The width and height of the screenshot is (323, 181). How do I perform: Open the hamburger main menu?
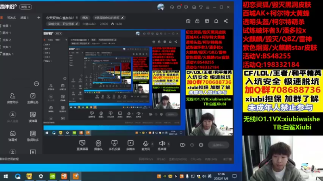pyautogui.click(x=208, y=7)
